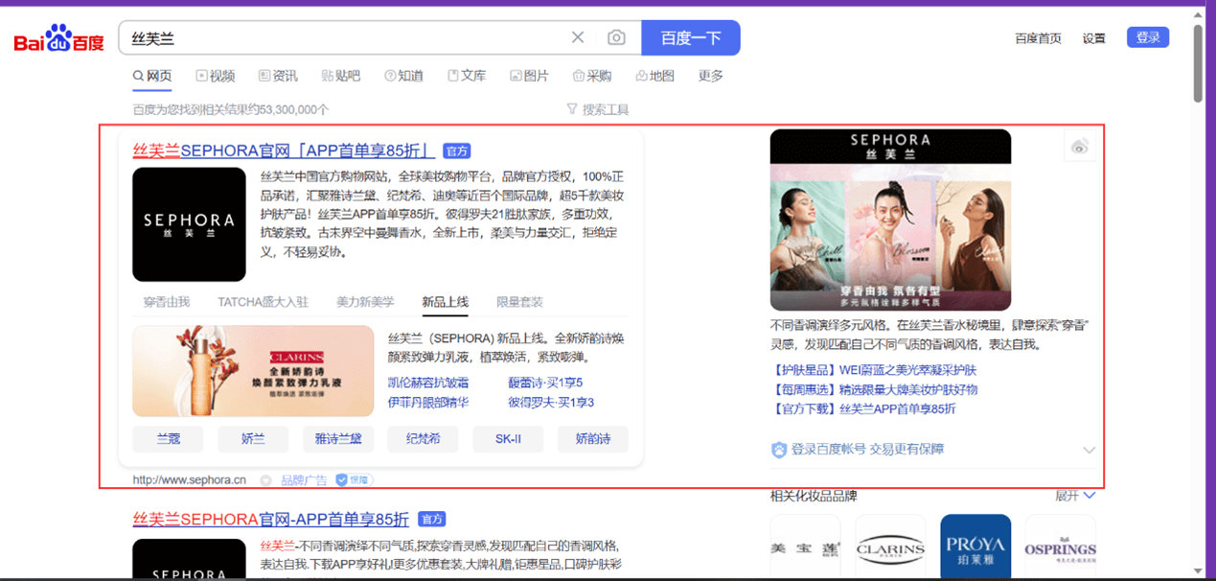Click the blue 官方 badge beside the first result
The width and height of the screenshot is (1216, 581).
457,151
